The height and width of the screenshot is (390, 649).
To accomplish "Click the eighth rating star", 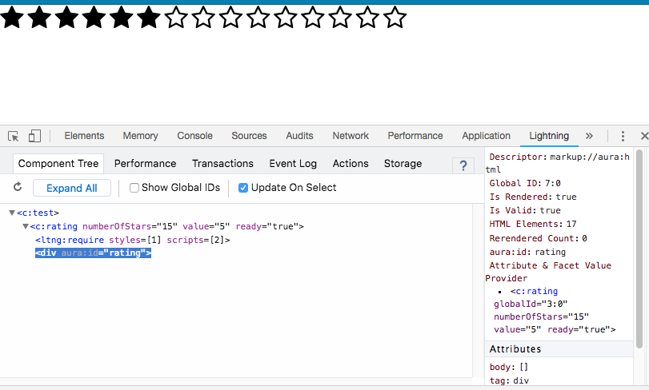I will tap(203, 18).
